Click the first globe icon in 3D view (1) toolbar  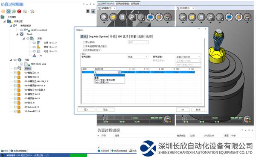tap(104, 17)
